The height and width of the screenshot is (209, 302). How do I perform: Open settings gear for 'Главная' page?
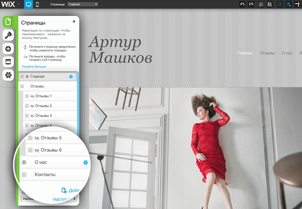71,77
